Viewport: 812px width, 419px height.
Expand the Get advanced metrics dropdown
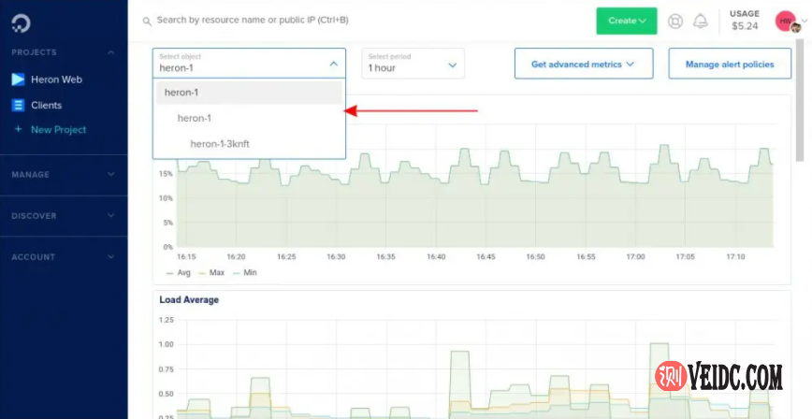click(x=584, y=65)
